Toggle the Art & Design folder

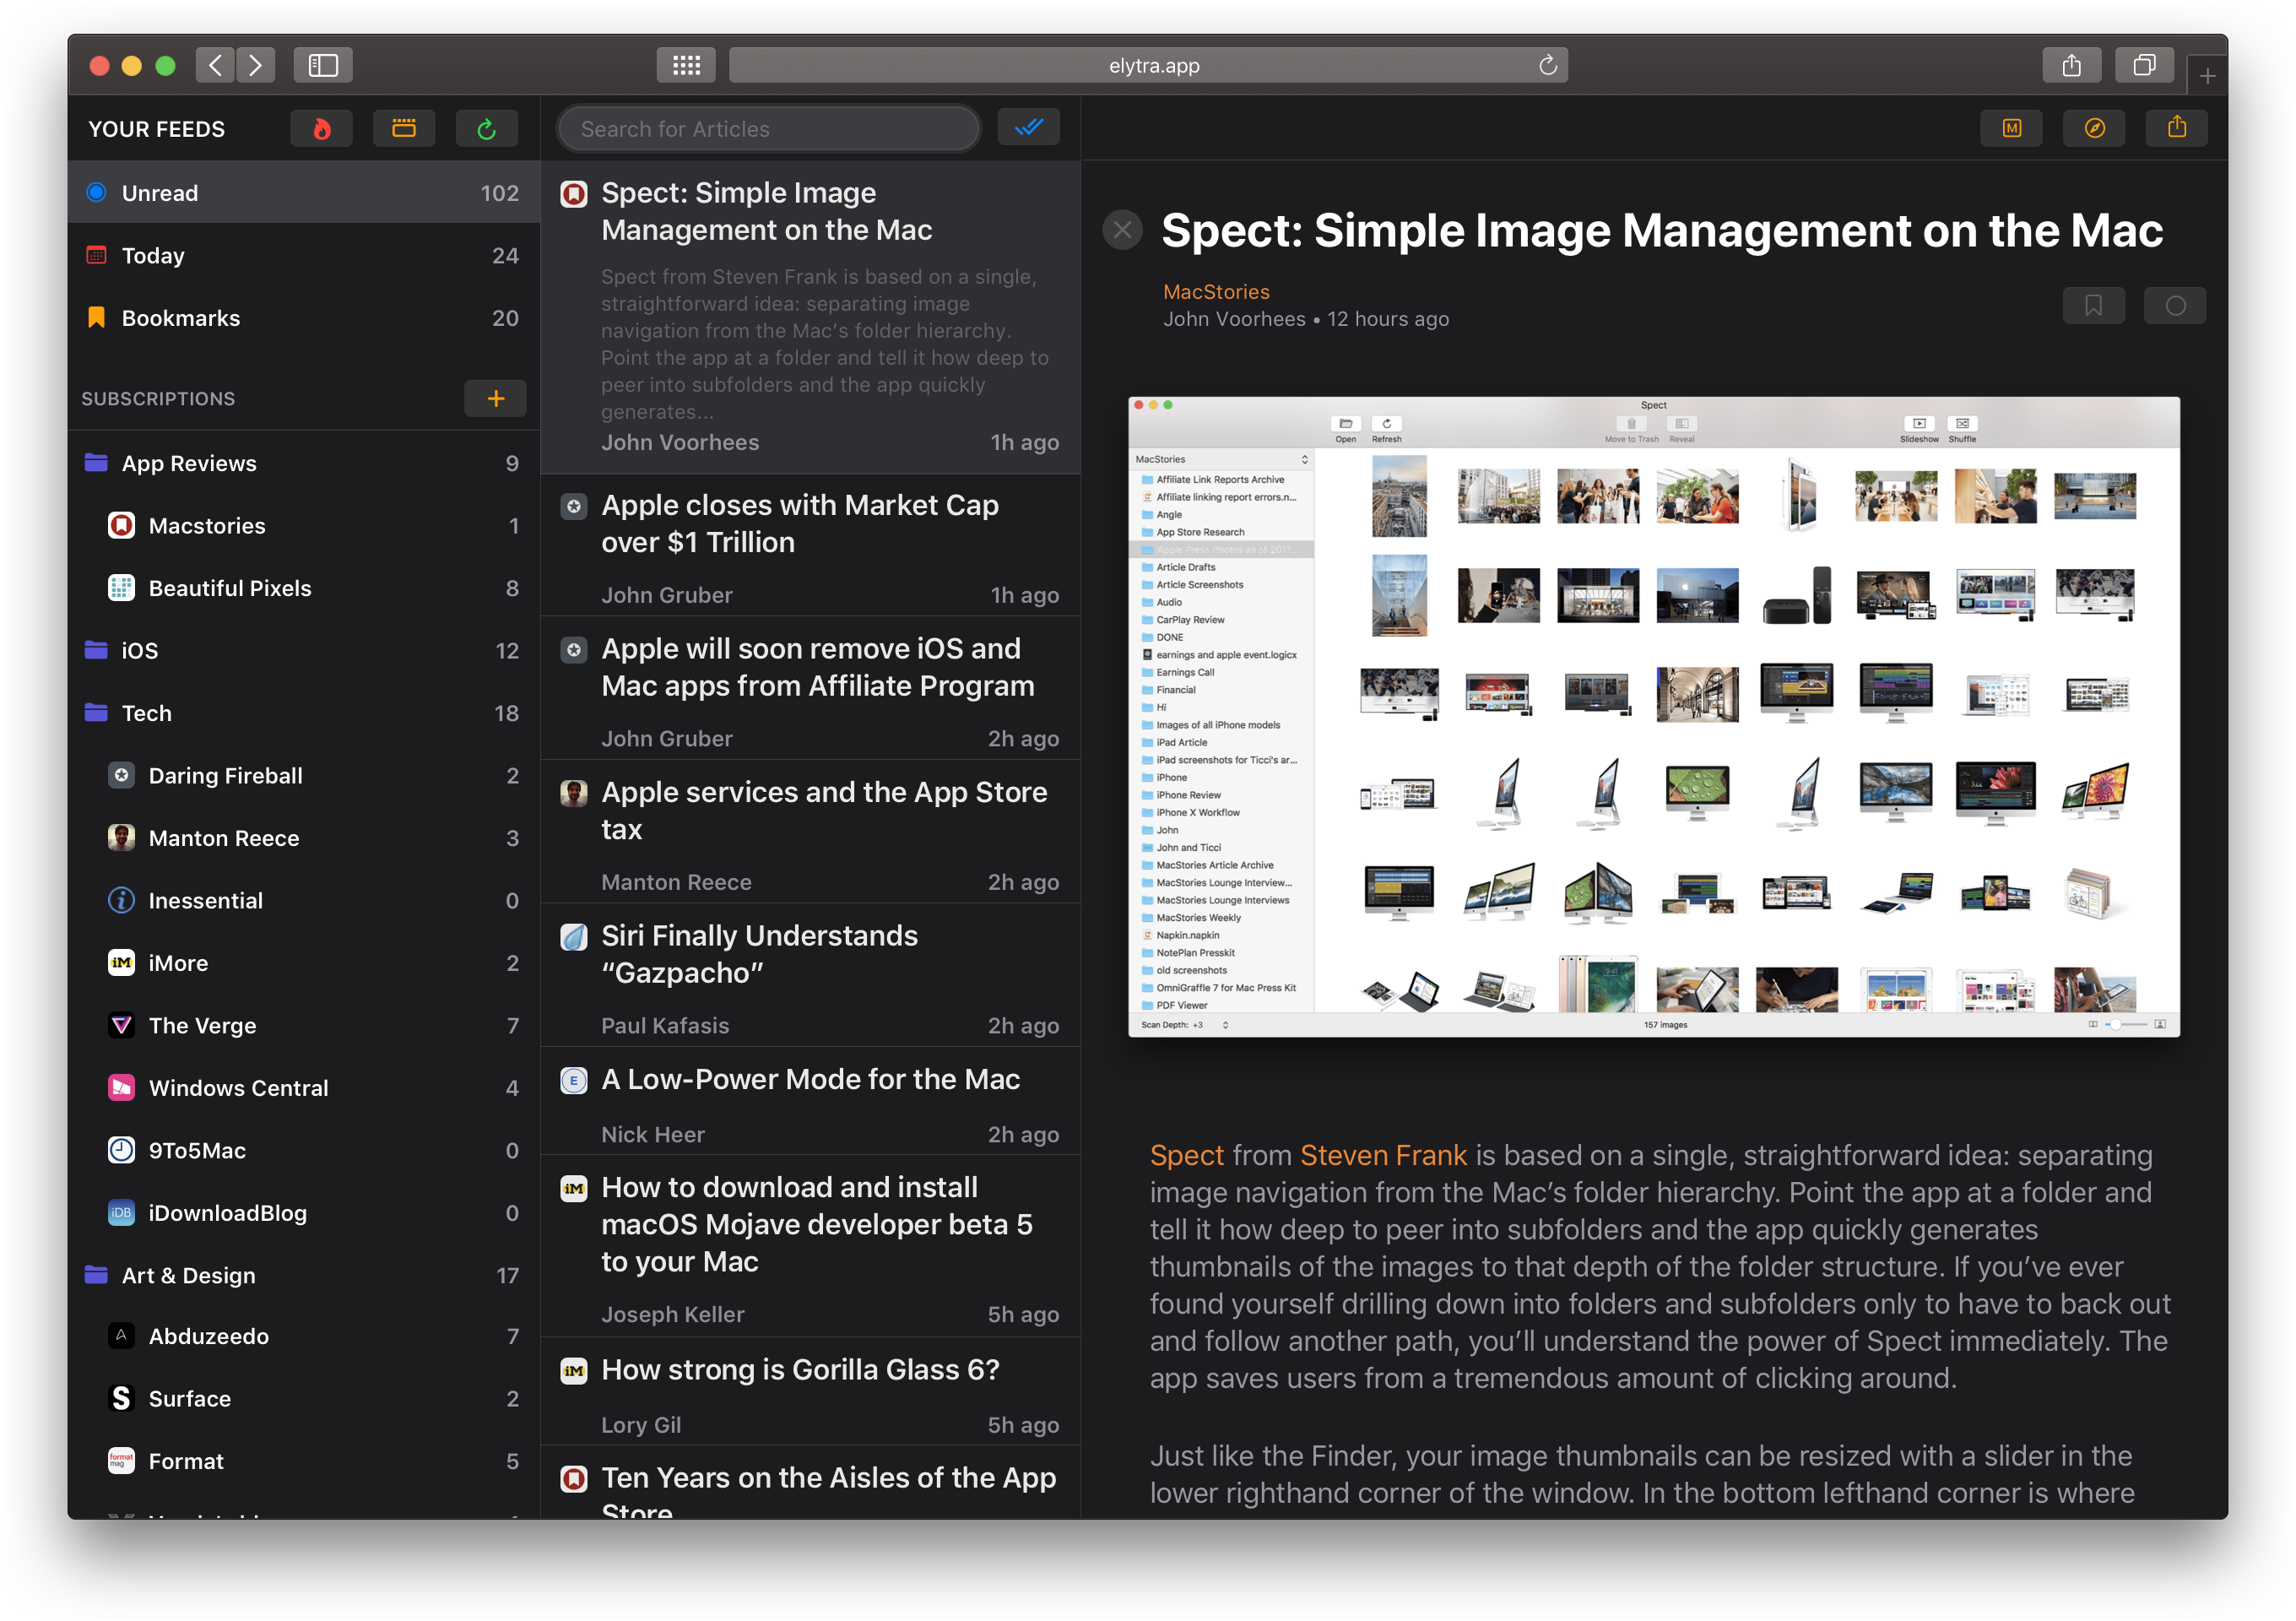coord(304,1275)
